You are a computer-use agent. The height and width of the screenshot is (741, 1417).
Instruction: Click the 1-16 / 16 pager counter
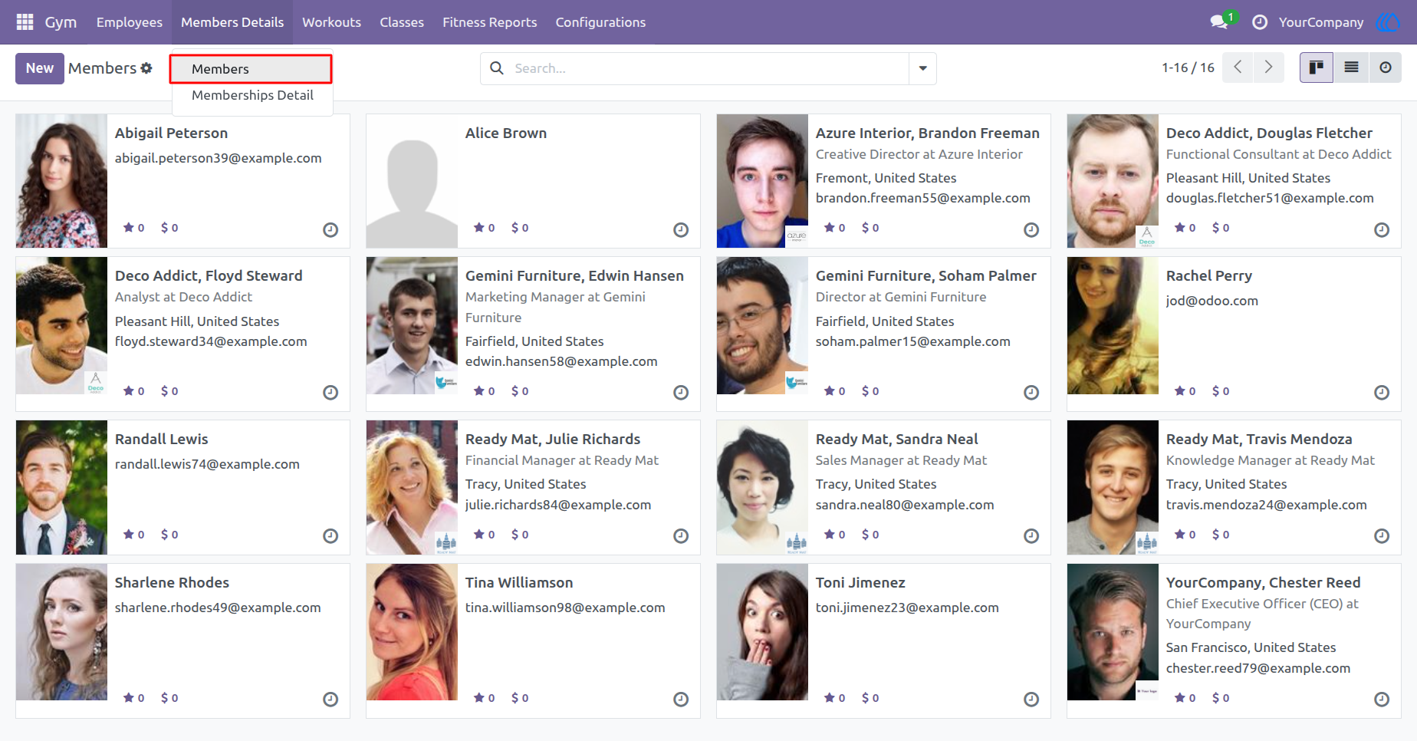[1188, 68]
